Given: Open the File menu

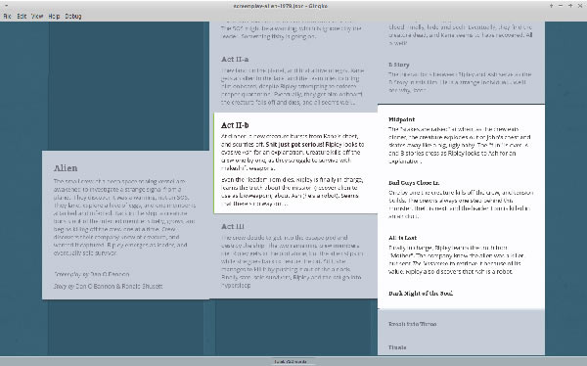Looking at the screenshot, I should tap(7, 16).
